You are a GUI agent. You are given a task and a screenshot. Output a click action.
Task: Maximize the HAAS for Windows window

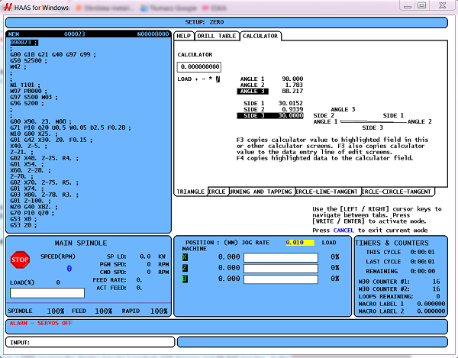coord(422,5)
